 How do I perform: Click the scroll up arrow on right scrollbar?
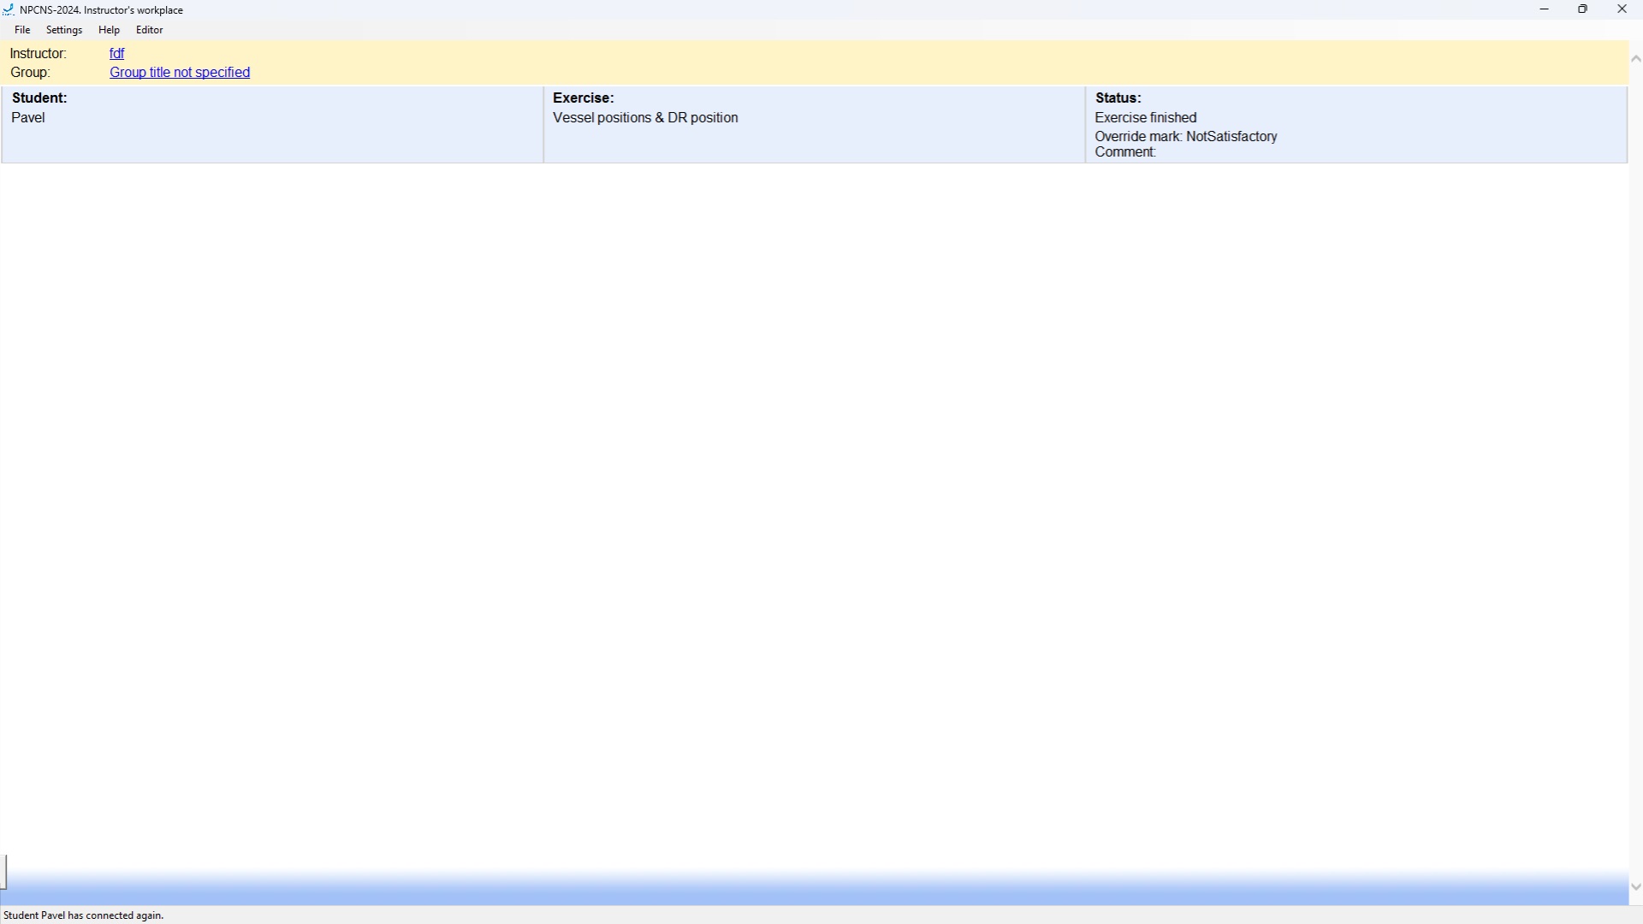[x=1635, y=59]
